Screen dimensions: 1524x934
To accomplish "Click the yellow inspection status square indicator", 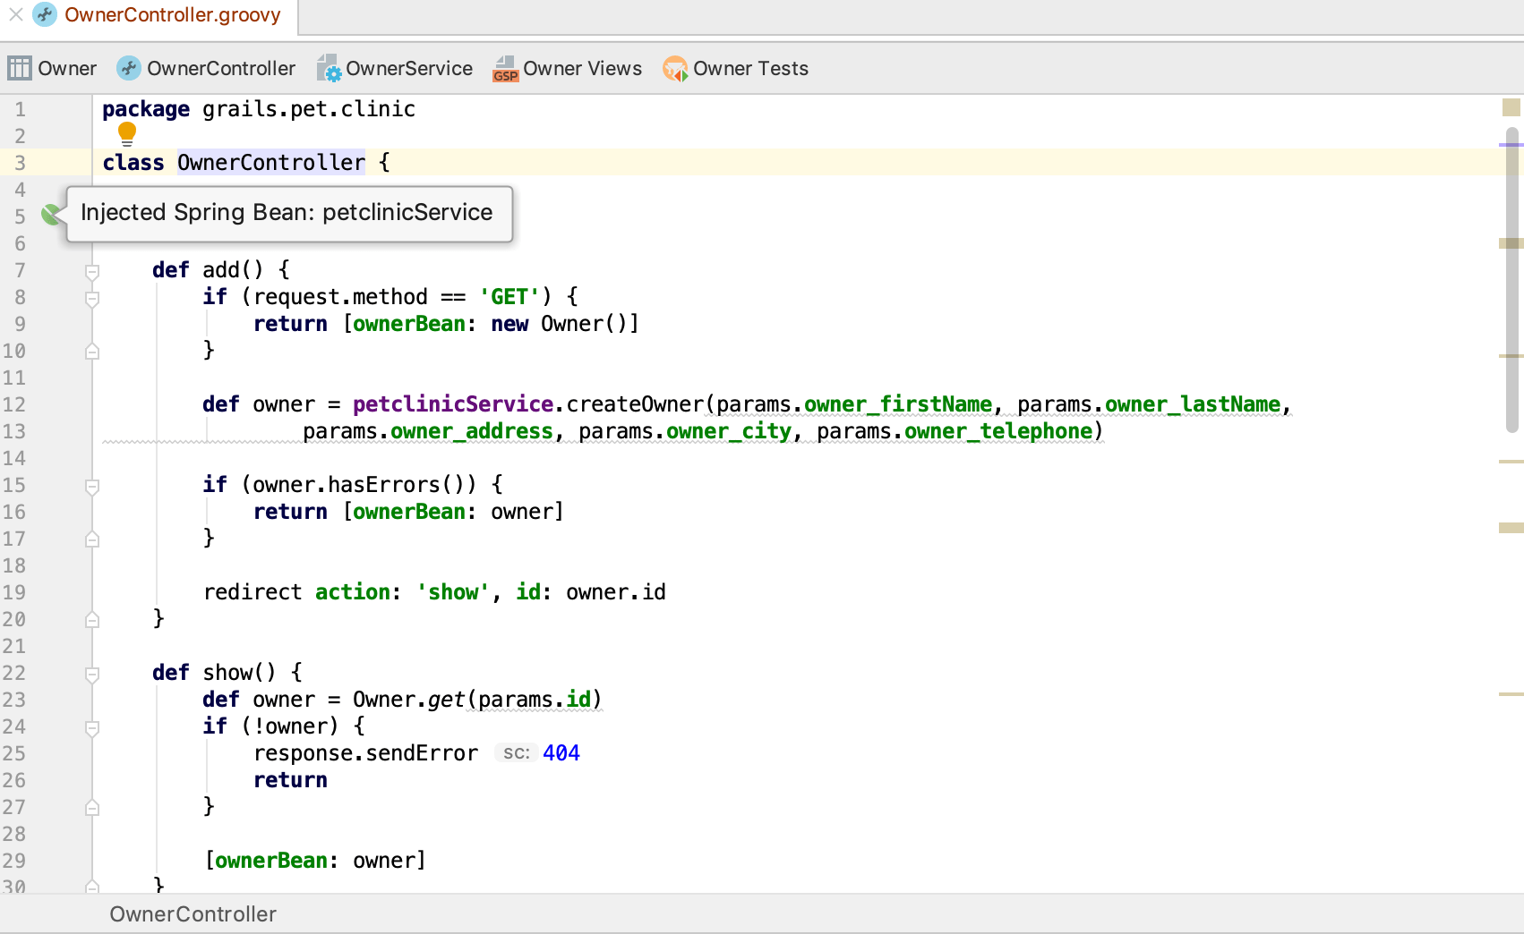I will click(x=1511, y=107).
